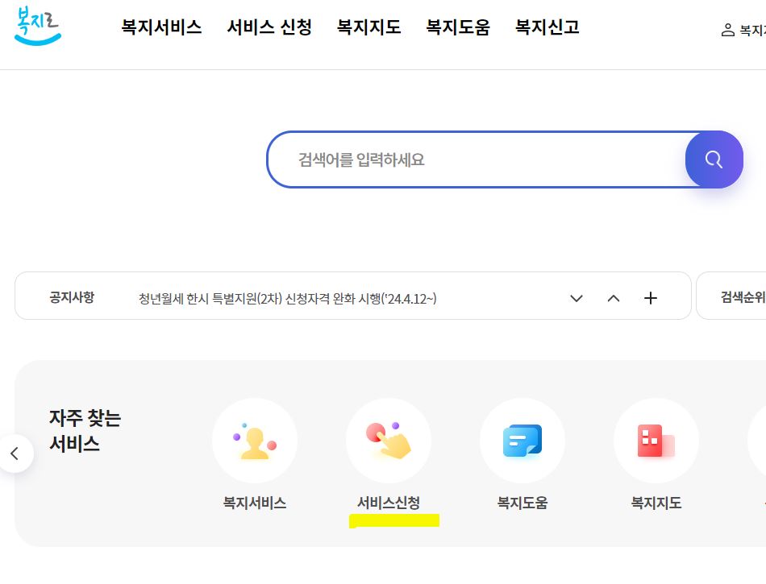Select the 복지지도 building icon
Image resolution: width=766 pixels, height=584 pixels.
tap(656, 441)
